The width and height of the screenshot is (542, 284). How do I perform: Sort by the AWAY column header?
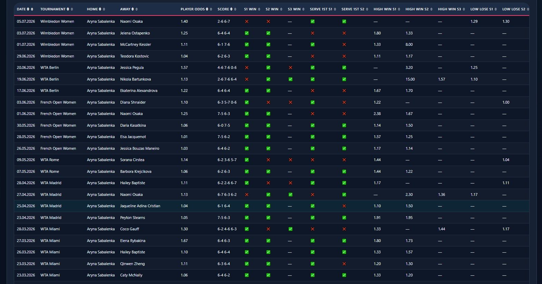click(129, 9)
